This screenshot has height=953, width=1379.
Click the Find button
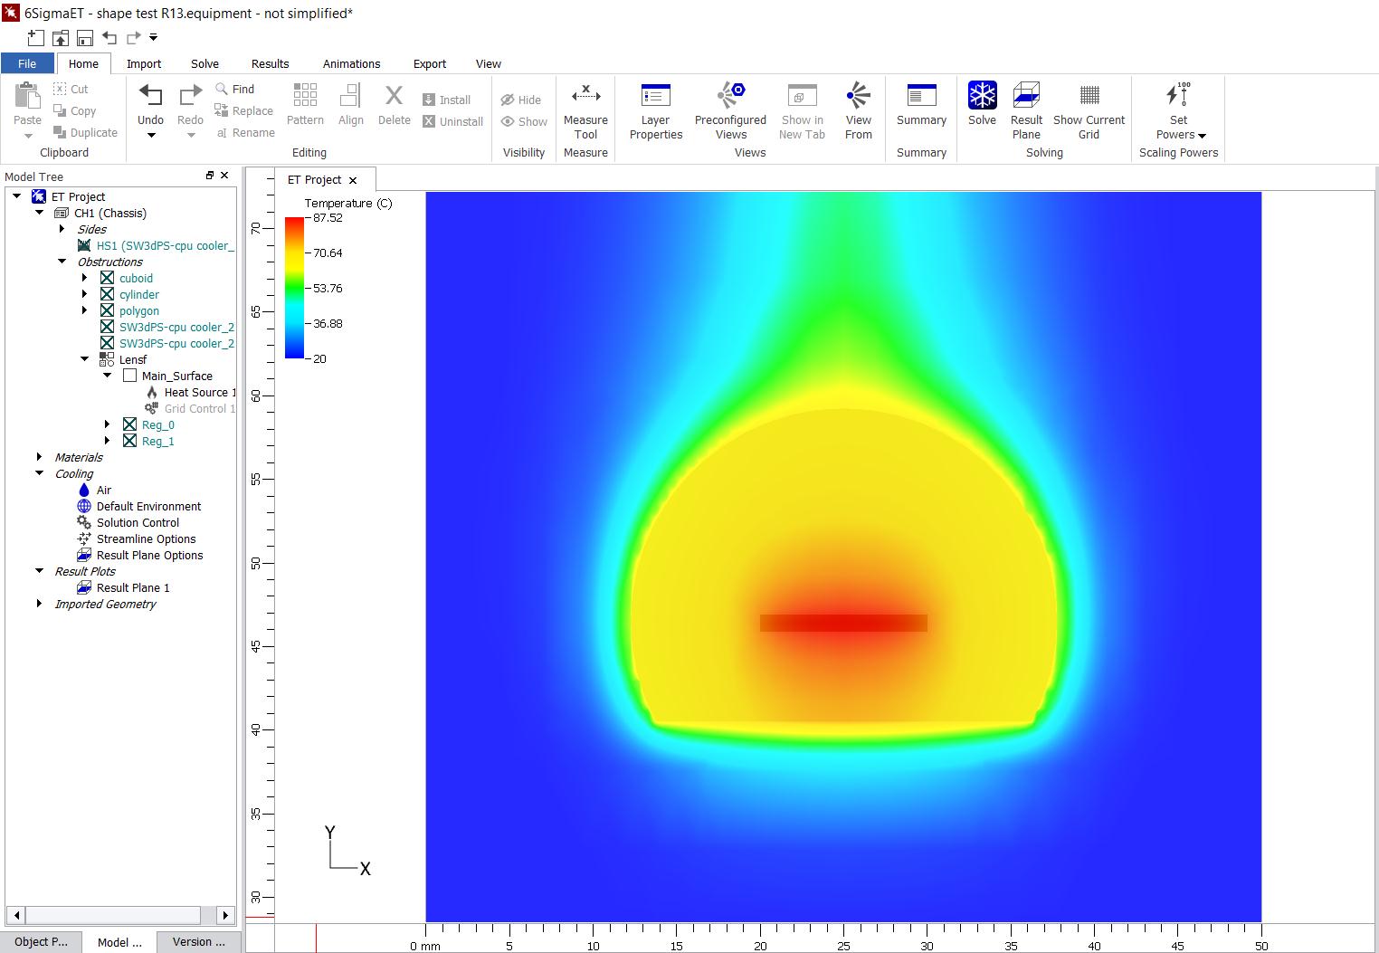point(235,89)
